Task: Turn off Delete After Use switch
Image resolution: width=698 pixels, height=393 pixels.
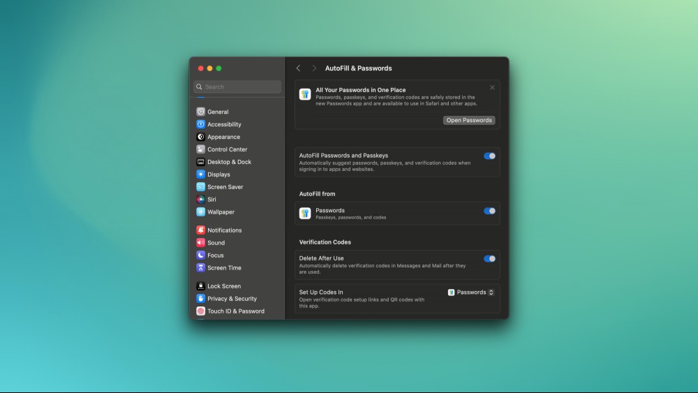Action: tap(489, 258)
